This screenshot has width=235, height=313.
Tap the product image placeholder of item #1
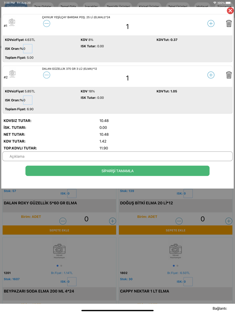(12, 22)
